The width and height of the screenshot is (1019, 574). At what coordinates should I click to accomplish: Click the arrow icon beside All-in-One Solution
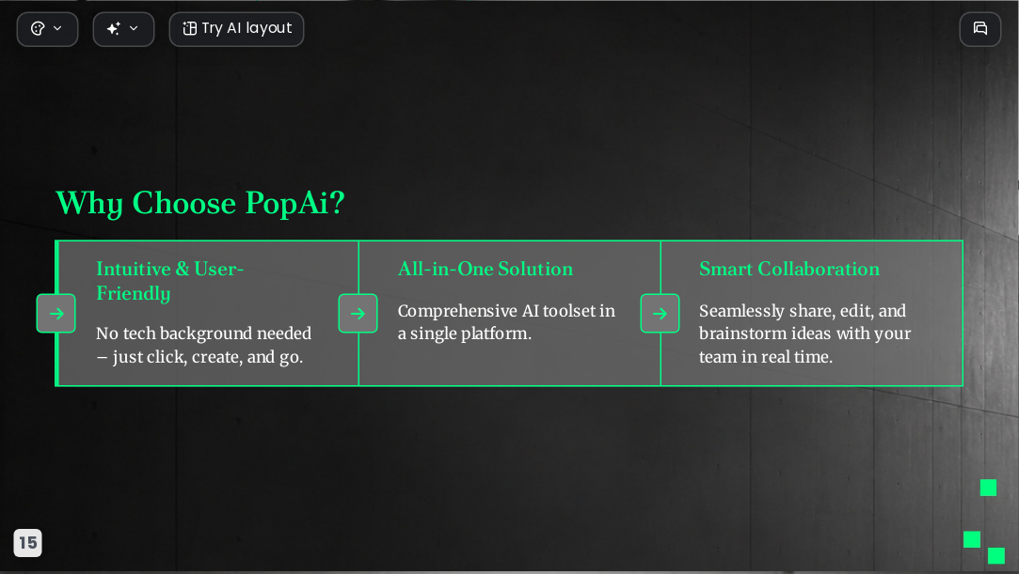point(358,313)
